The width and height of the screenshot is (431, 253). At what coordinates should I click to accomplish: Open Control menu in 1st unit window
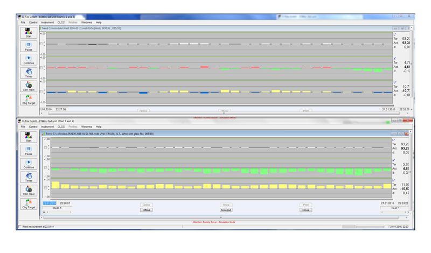33,23
